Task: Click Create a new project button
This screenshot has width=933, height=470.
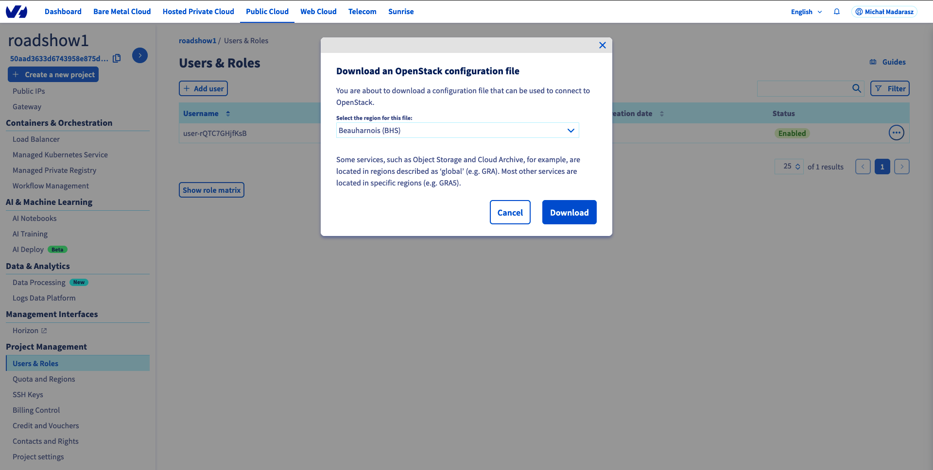Action: 53,74
